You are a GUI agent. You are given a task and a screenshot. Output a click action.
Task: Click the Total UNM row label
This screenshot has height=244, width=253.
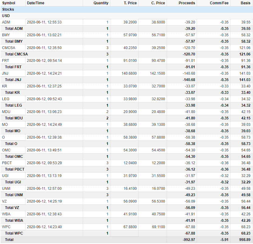tap(14, 195)
